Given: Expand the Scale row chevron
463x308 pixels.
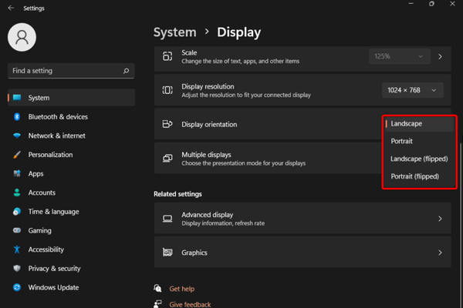Looking at the screenshot, I should point(440,56).
